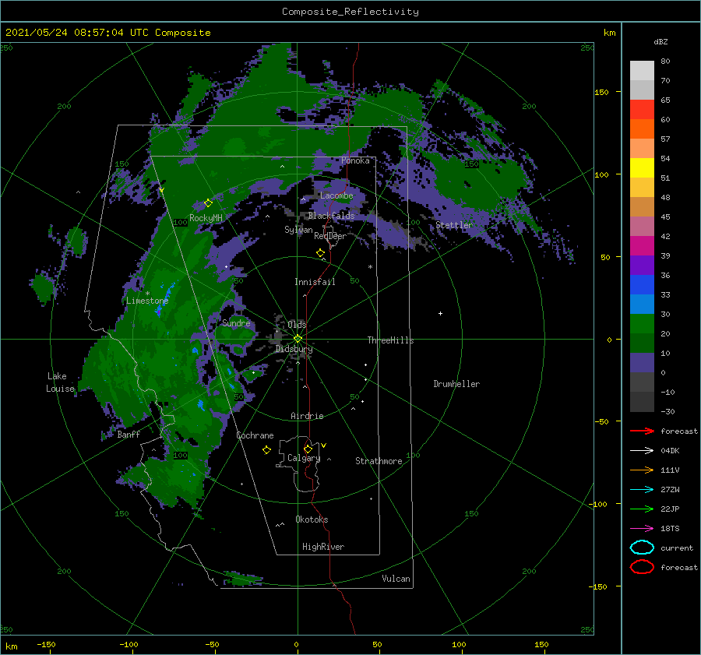Click the dBZ legend heading

660,41
